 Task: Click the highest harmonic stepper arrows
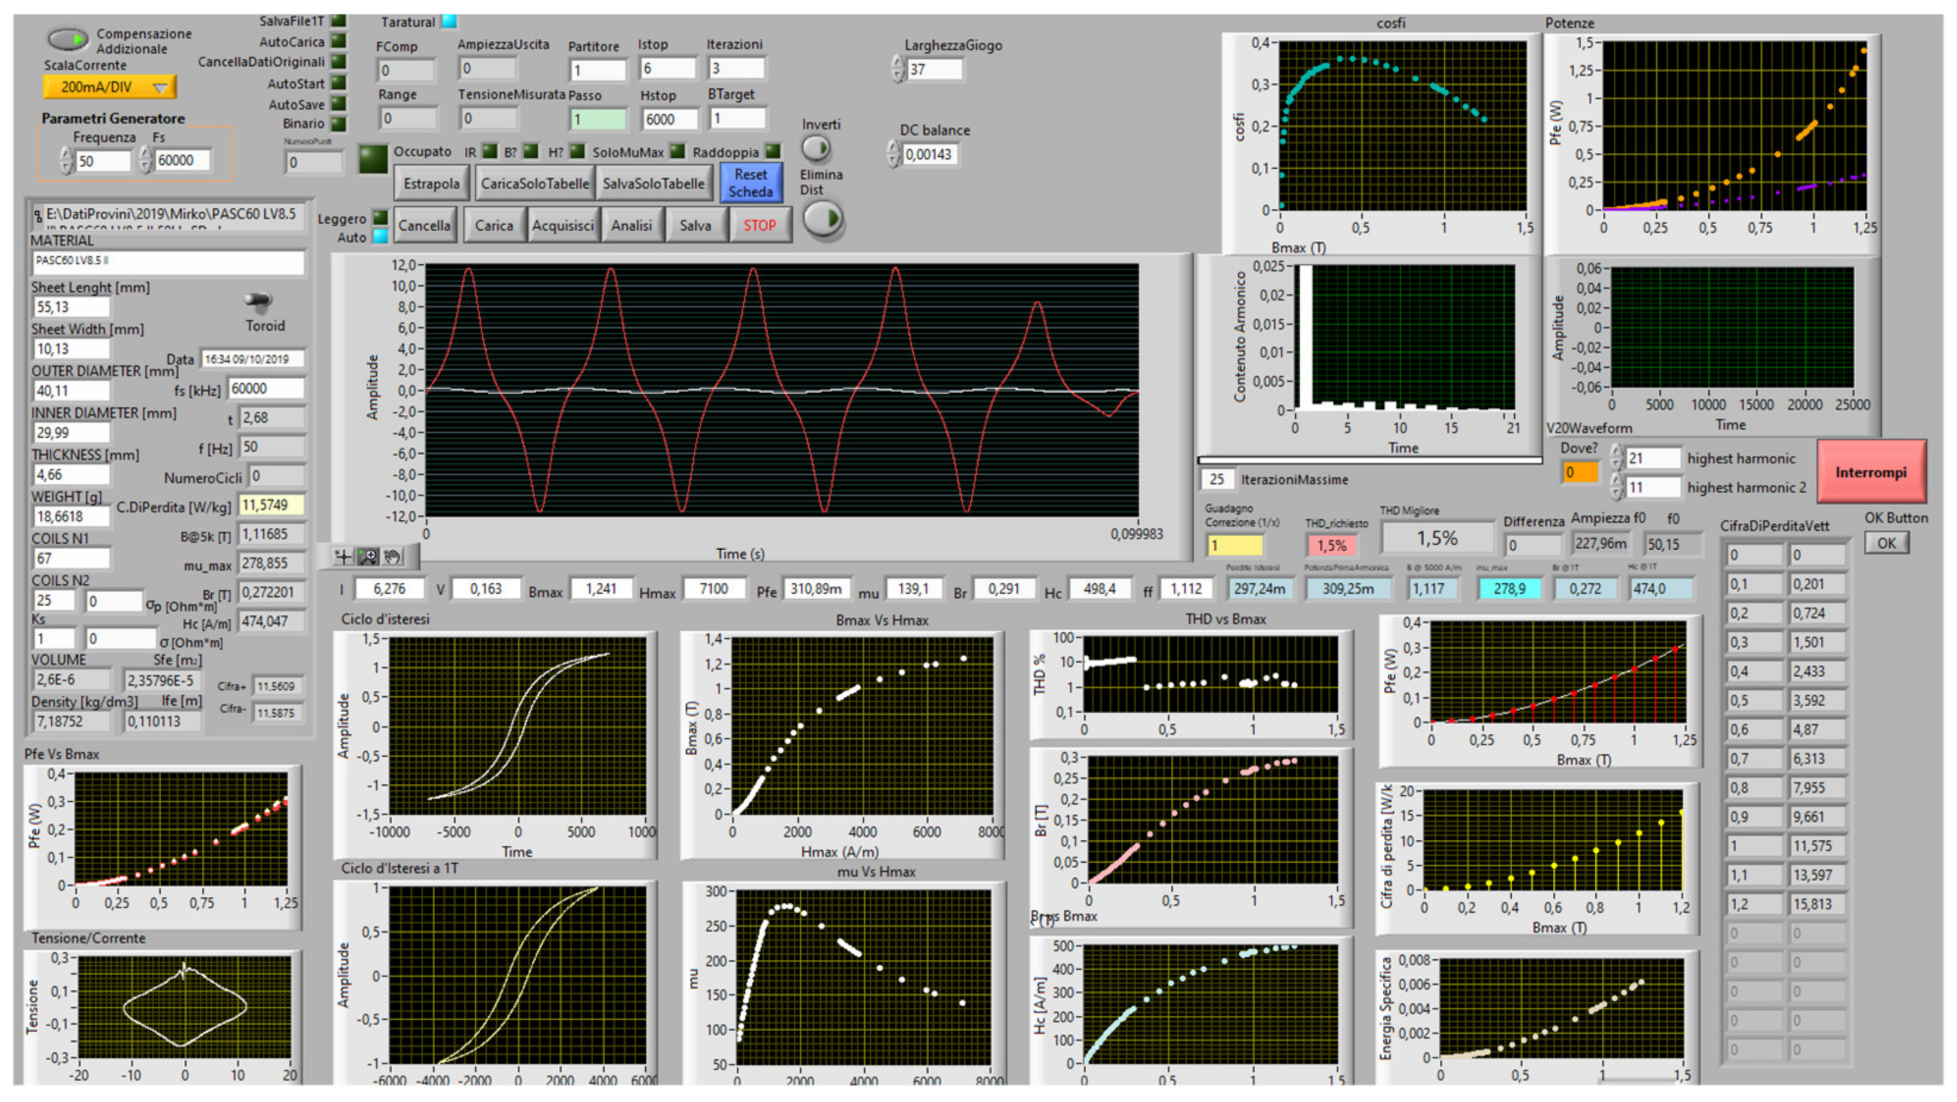[1617, 458]
